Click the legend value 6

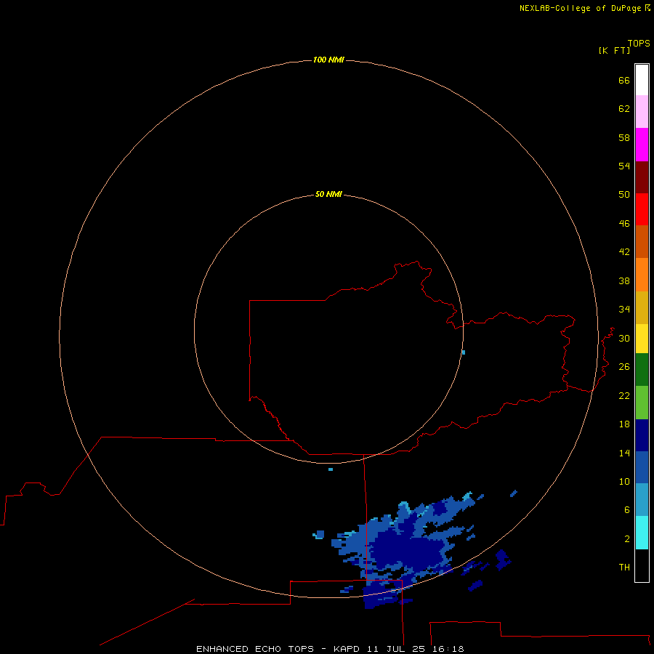[627, 509]
